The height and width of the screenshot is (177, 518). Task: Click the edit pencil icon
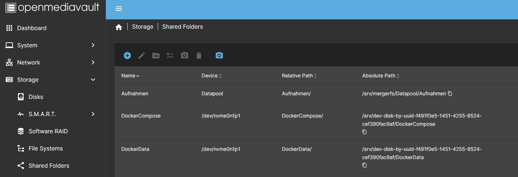point(142,56)
